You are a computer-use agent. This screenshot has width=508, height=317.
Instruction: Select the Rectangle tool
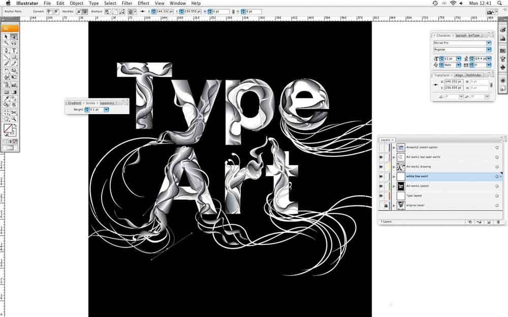[x=14, y=57]
